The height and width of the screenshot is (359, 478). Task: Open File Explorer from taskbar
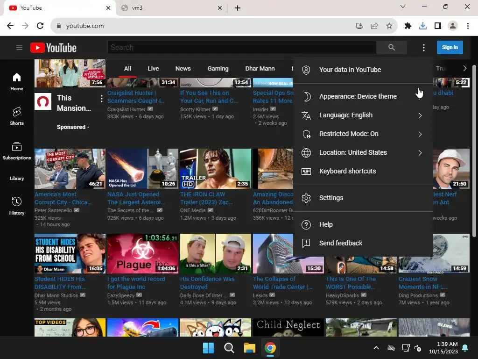point(249,348)
